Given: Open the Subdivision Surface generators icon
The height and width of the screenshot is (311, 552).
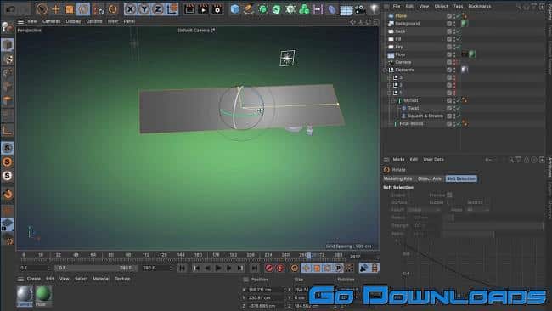Looking at the screenshot, I should point(262,8).
